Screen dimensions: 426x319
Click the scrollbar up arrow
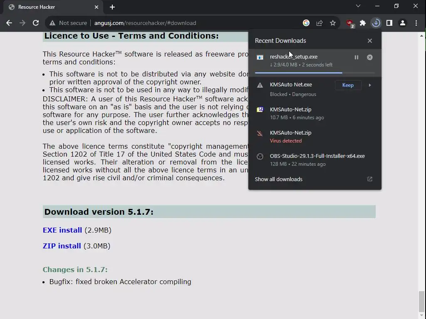(422, 35)
